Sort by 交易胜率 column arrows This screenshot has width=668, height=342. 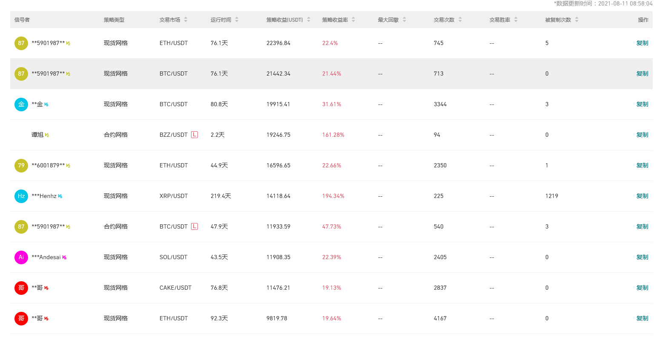pos(516,20)
